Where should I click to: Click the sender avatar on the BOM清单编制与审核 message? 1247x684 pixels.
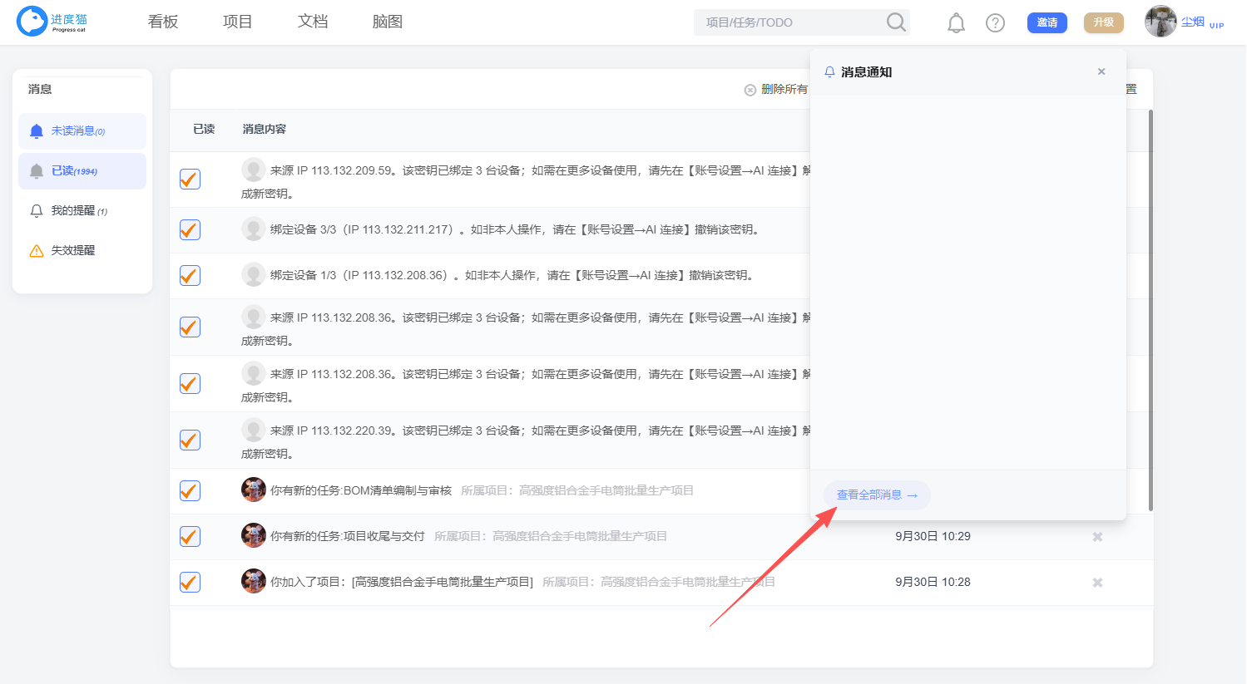tap(254, 490)
